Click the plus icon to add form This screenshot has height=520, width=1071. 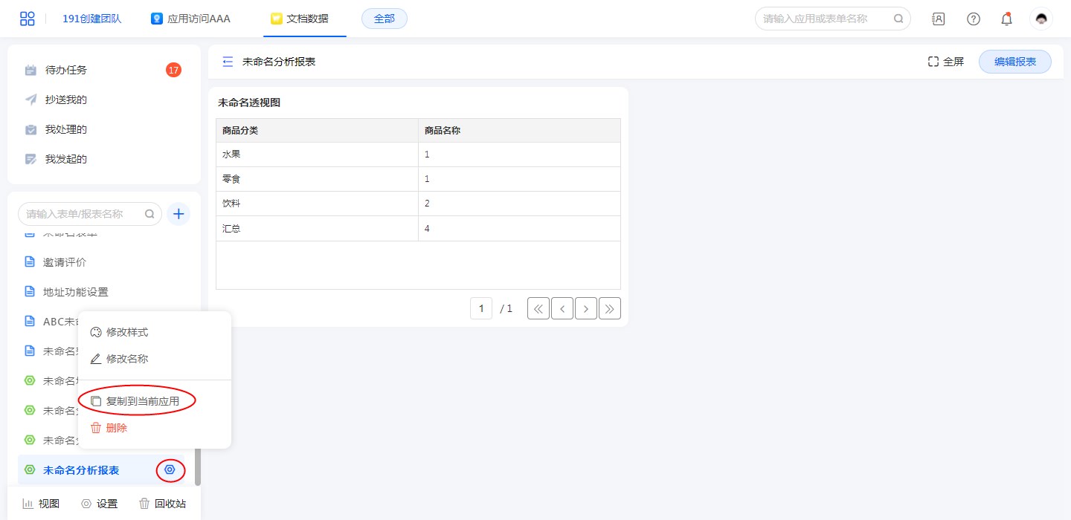tap(178, 214)
